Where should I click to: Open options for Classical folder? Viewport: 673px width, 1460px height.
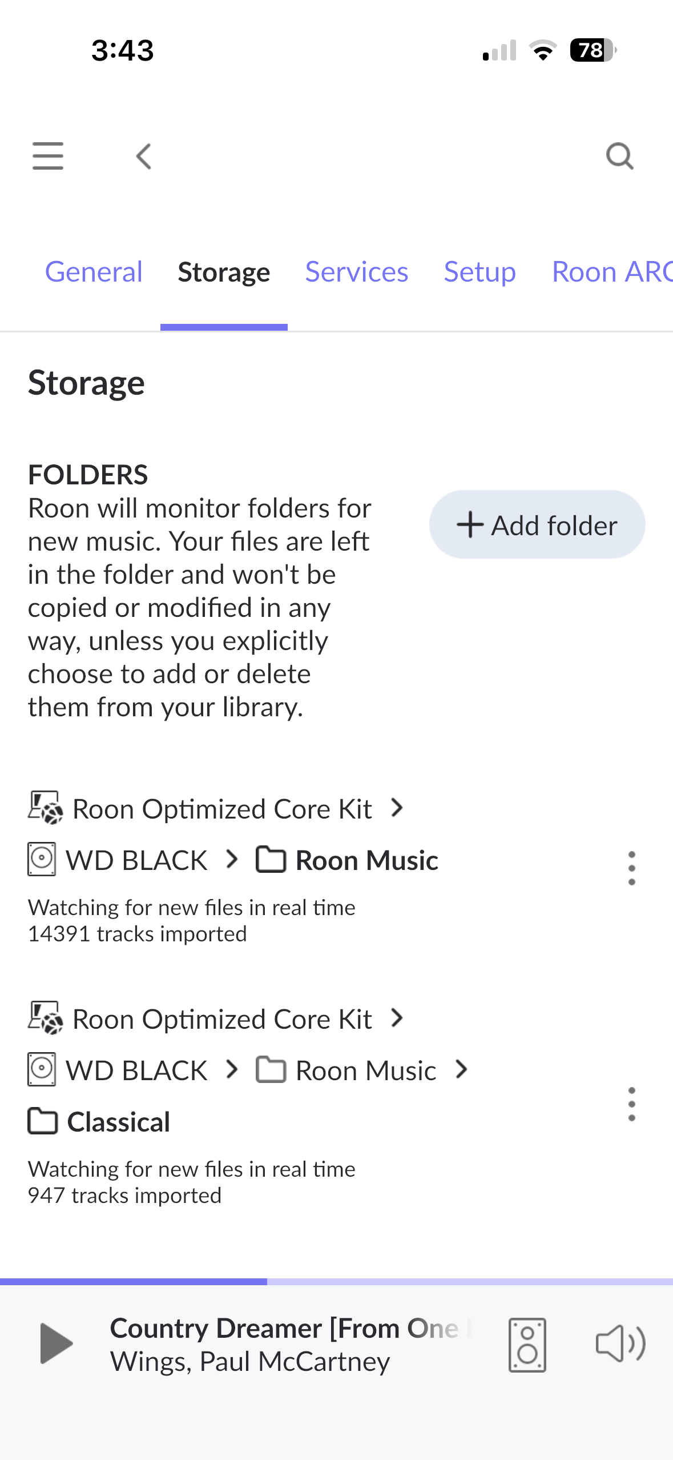[x=631, y=1104]
